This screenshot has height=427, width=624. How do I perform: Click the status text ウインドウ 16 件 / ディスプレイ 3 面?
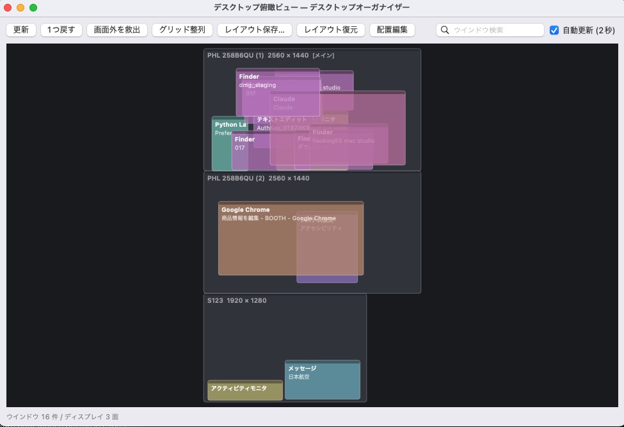[x=63, y=417]
